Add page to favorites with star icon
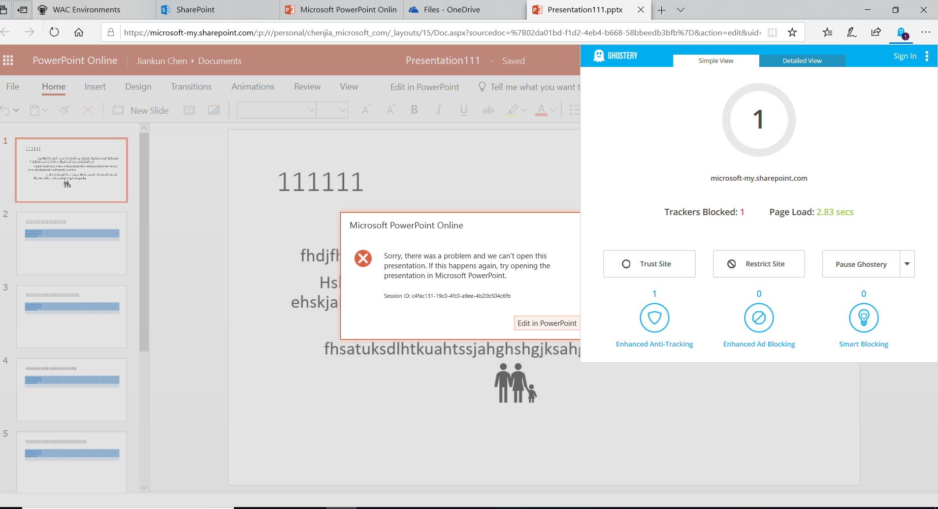 coord(792,32)
